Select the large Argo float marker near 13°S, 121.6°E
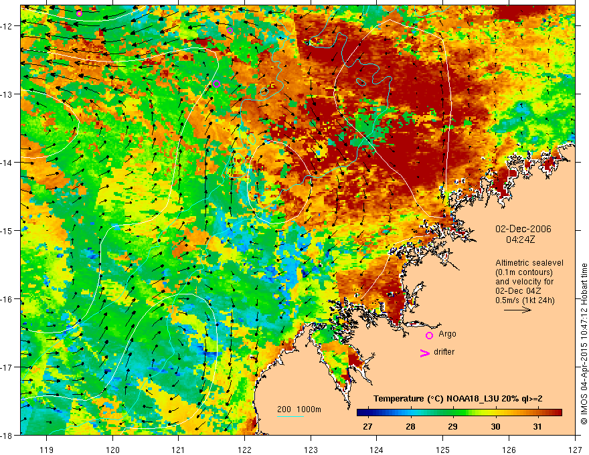The image size is (589, 455). click(216, 84)
